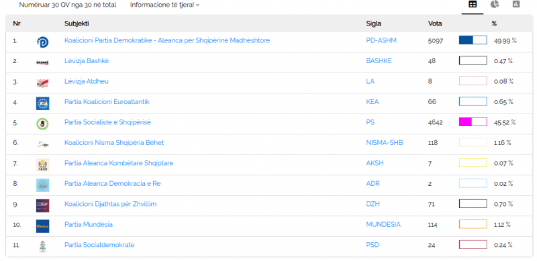Click the MUNDESIA sigla link
537x261 pixels.
point(383,225)
